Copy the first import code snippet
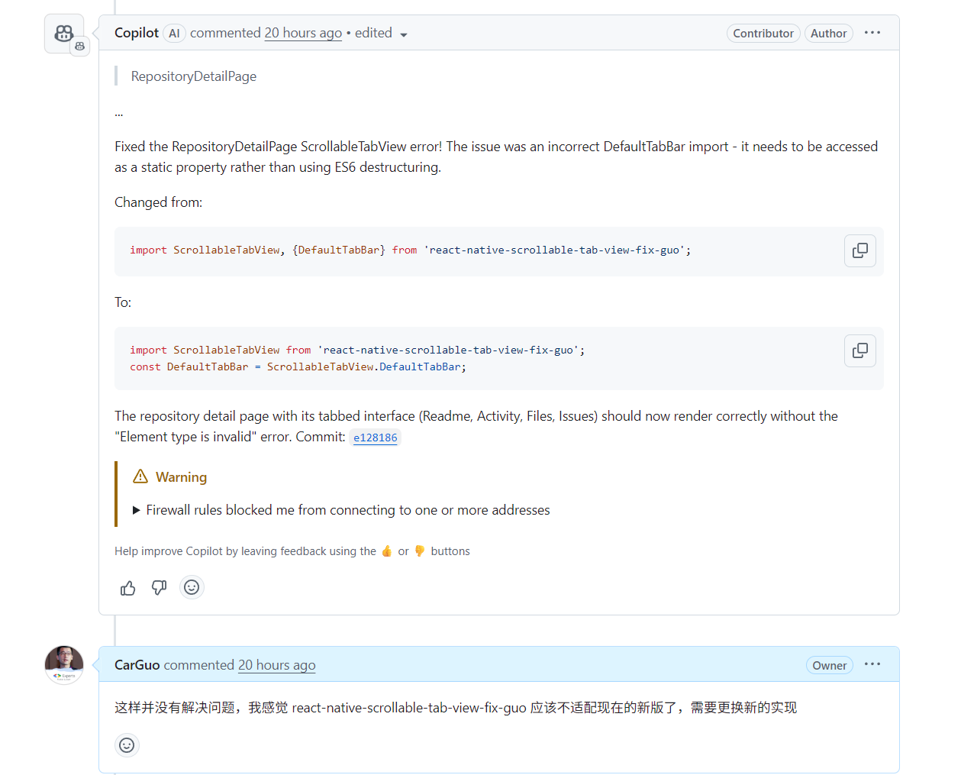 860,250
